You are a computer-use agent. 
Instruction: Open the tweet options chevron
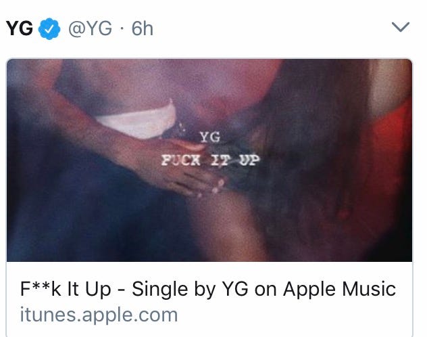coord(401,27)
